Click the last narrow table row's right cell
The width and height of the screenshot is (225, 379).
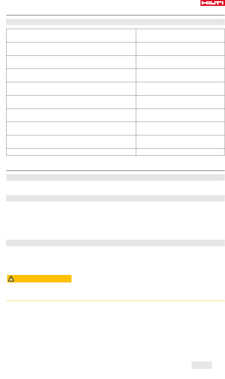pyautogui.click(x=180, y=152)
